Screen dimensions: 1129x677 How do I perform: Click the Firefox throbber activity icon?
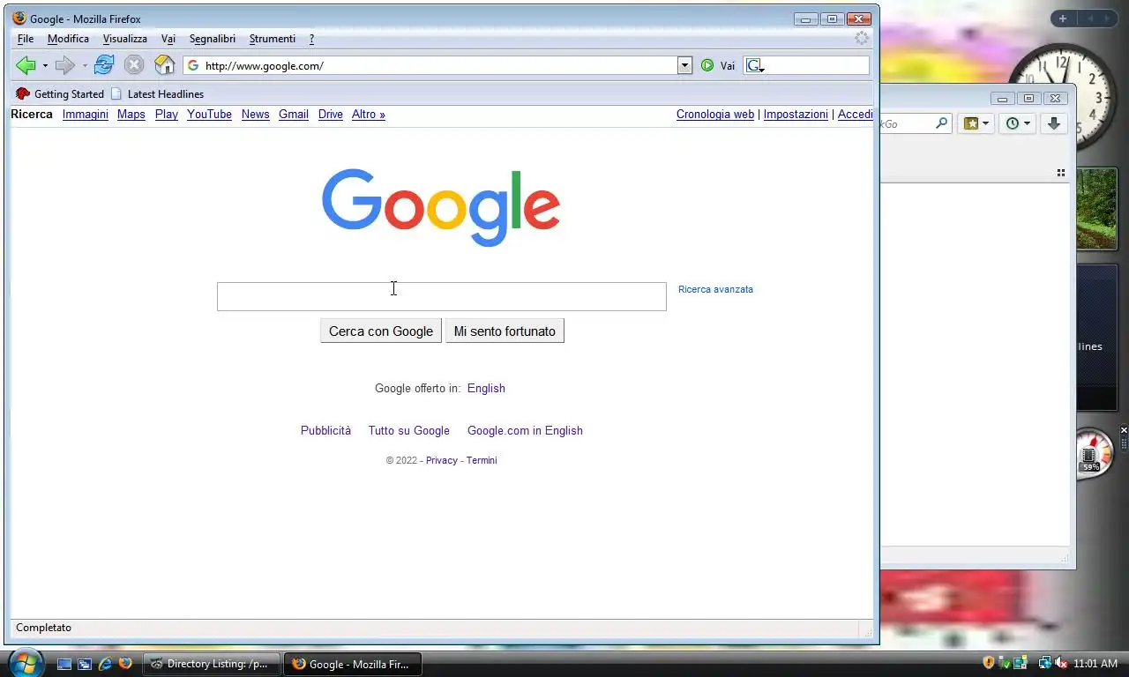point(862,38)
